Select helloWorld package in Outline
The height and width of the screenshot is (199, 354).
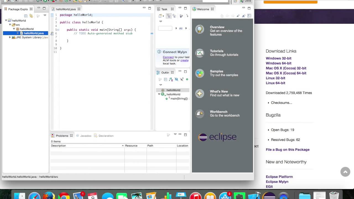(173, 90)
